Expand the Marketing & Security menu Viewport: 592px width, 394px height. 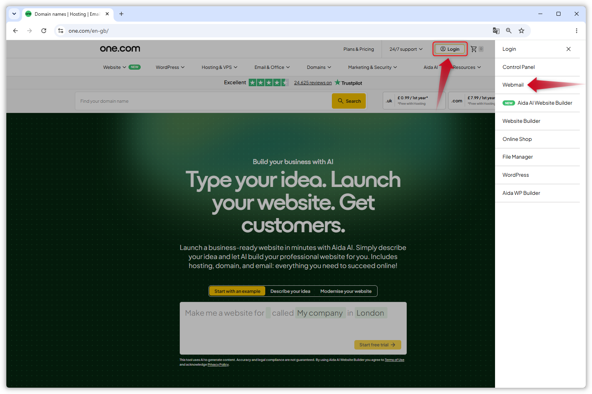coord(372,67)
